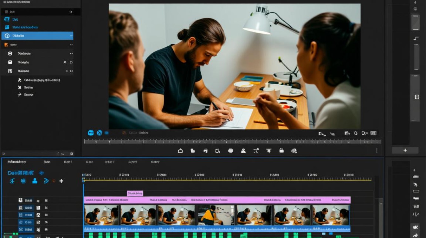Image resolution: width=426 pixels, height=238 pixels.
Task: Open the dropdown arrows on the highlighted blue row
Action: point(71,36)
